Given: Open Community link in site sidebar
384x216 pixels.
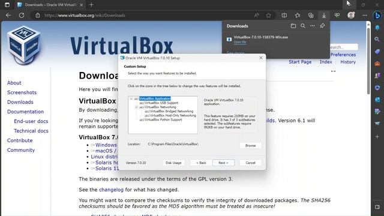Looking at the screenshot, I should click(21, 150).
